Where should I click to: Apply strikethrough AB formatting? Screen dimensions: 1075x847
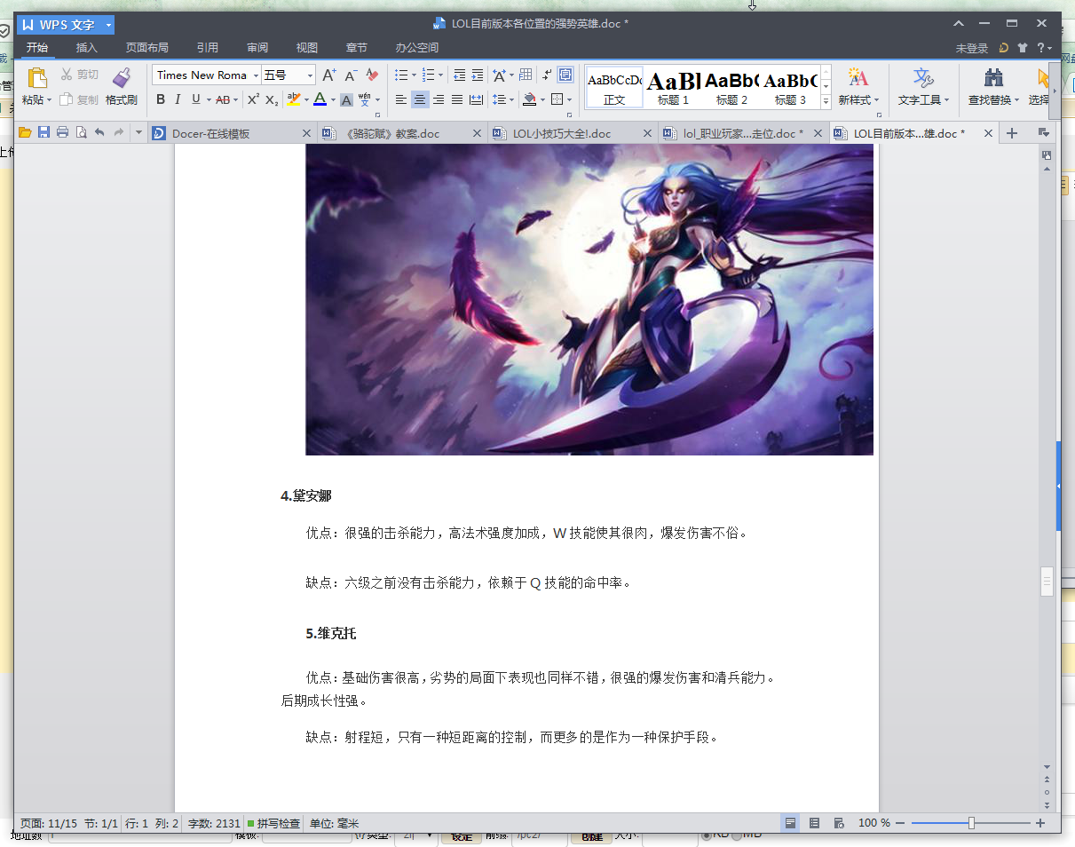pyautogui.click(x=223, y=99)
